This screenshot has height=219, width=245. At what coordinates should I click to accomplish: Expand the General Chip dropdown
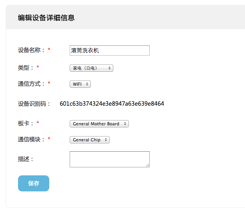point(90,140)
